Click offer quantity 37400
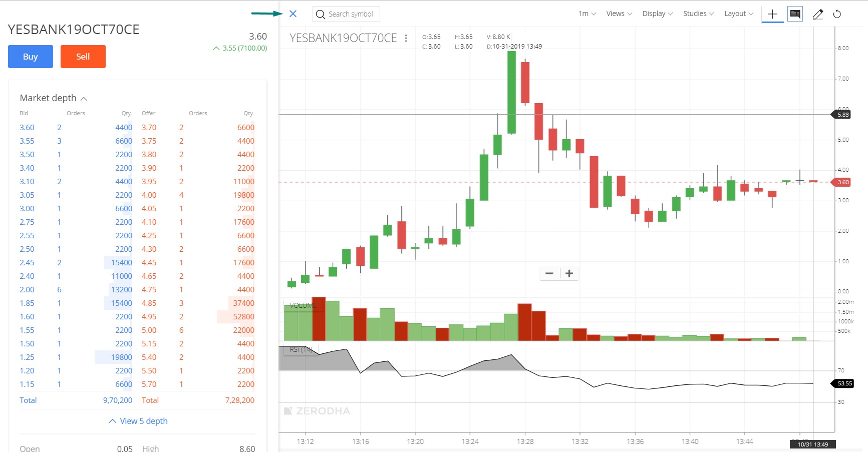This screenshot has height=452, width=868. point(243,303)
